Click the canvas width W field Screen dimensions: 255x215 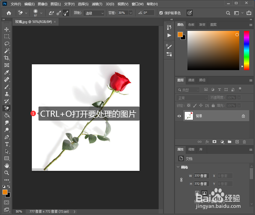tap(201, 176)
